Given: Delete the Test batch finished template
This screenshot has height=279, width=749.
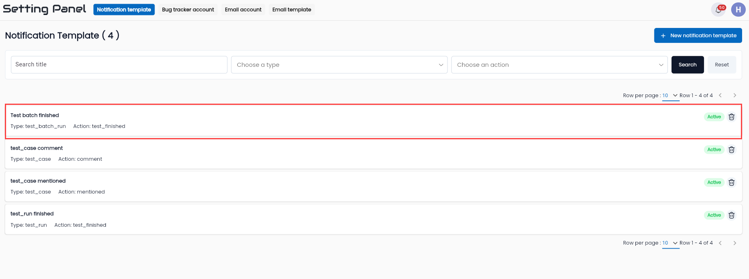Looking at the screenshot, I should 731,117.
